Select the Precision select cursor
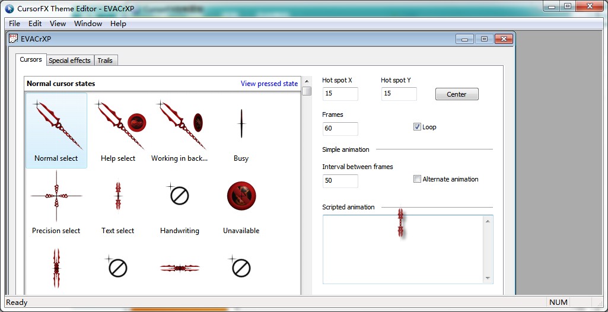Image resolution: width=608 pixels, height=312 pixels. [x=56, y=203]
